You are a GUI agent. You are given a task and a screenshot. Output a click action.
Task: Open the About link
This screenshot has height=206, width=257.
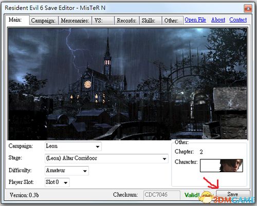coord(218,20)
